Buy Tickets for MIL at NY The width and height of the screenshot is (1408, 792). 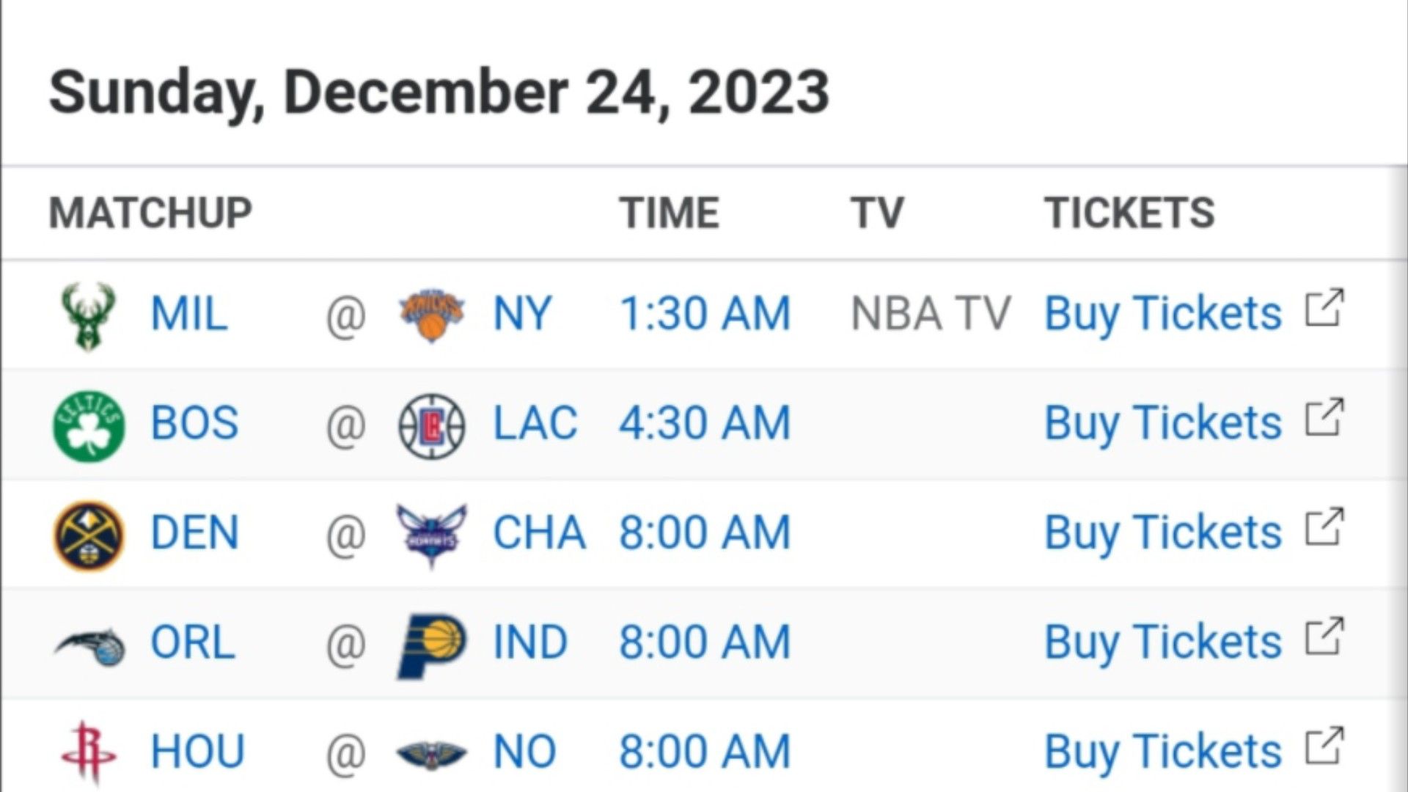pyautogui.click(x=1162, y=315)
